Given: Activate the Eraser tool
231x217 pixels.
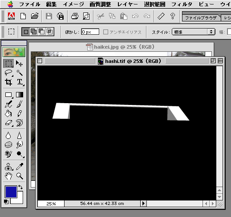Looking at the screenshot, I should coord(8,123).
